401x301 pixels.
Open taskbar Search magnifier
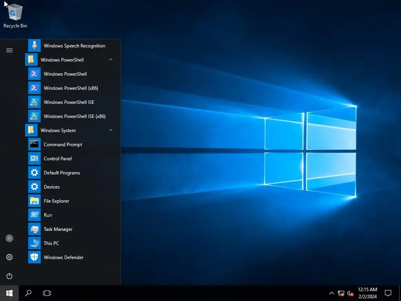(28, 293)
